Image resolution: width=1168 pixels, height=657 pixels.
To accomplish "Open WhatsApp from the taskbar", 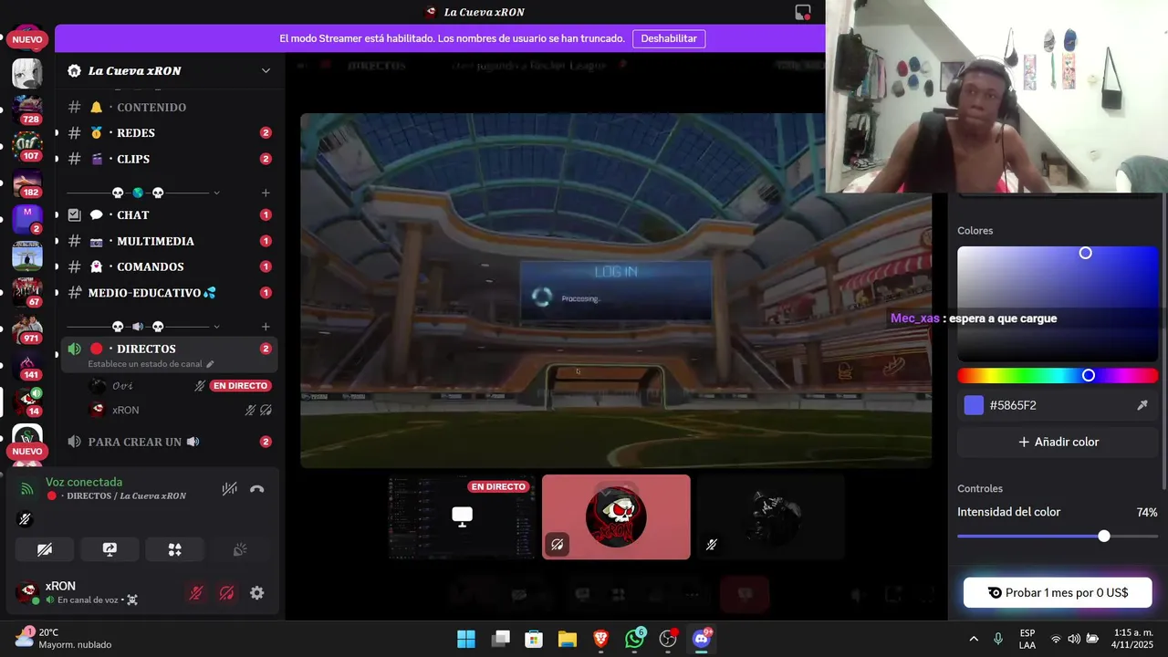I will (634, 639).
